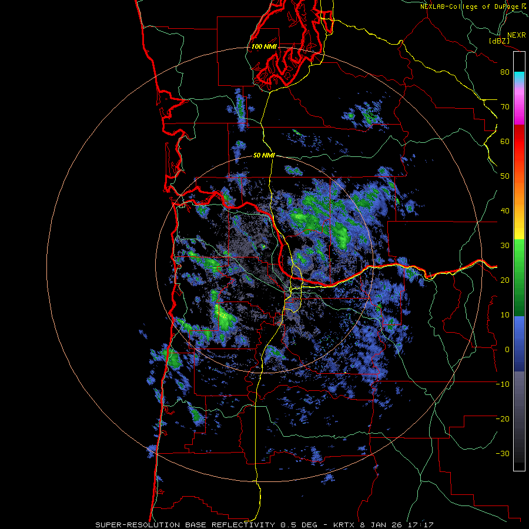The width and height of the screenshot is (529, 529).
Task: Click the 50 value on the dBZ scale
Action: (504, 176)
